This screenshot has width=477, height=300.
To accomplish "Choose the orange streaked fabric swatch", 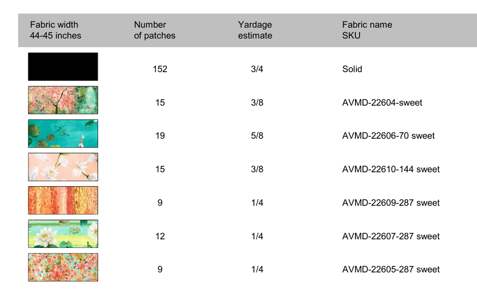I will [63, 200].
